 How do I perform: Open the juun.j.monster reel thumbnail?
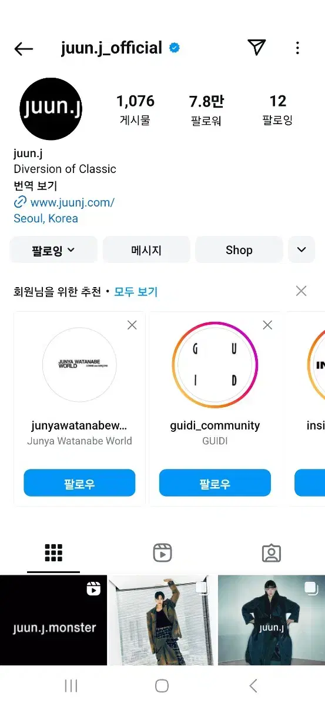(53, 620)
